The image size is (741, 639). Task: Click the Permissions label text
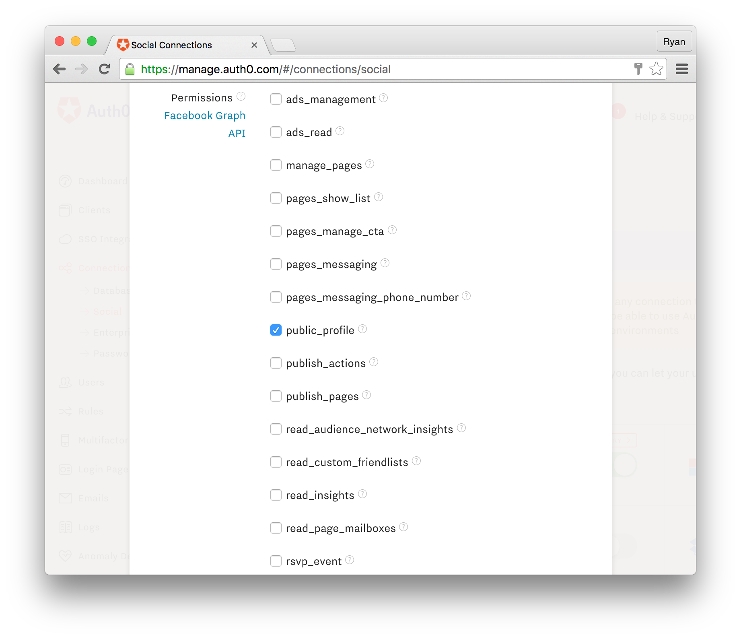point(202,98)
